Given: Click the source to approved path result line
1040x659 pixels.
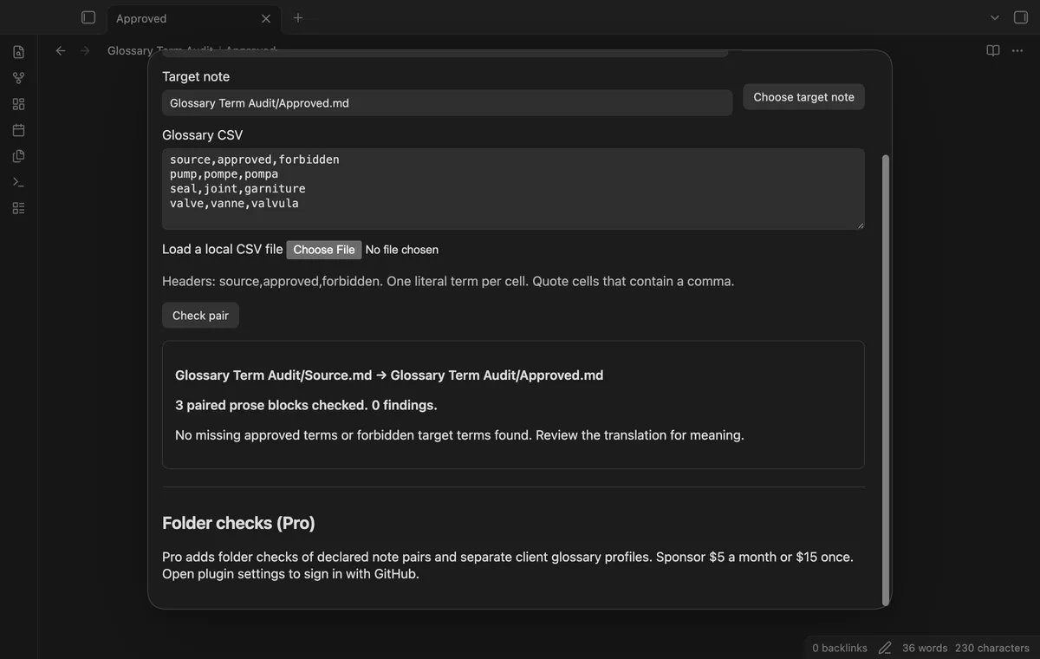Looking at the screenshot, I should 389,375.
